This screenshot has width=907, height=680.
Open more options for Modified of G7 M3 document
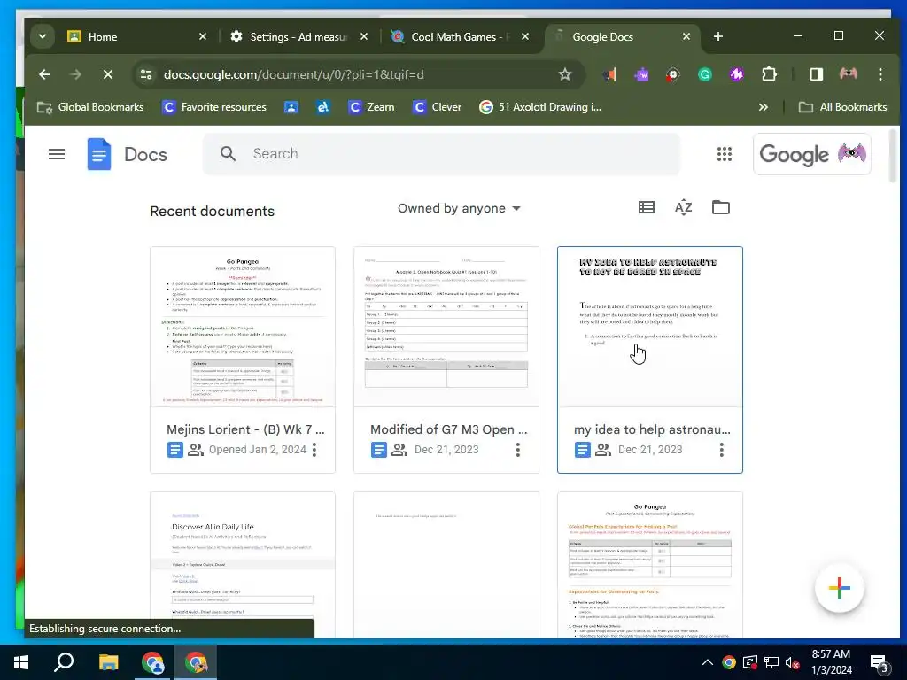tap(518, 449)
